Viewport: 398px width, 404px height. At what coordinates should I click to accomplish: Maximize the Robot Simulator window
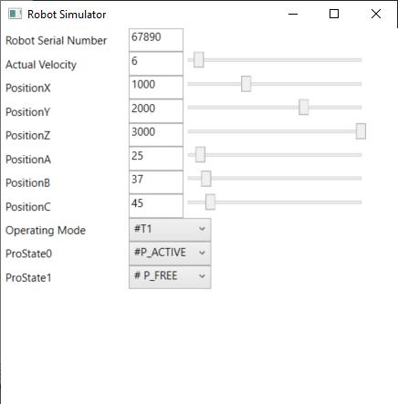click(x=334, y=14)
